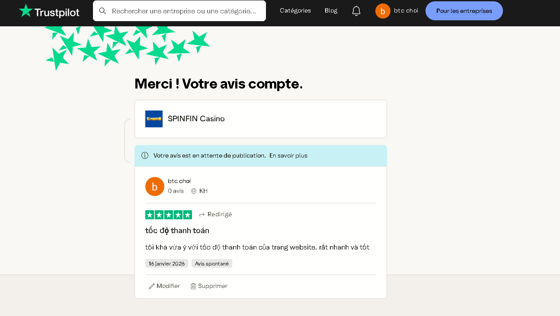Click the orange user avatar in header
Viewport: 560px width, 316px height.
pyautogui.click(x=383, y=11)
